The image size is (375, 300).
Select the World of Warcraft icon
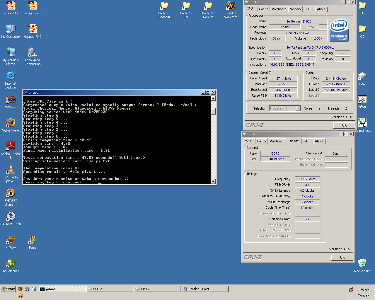(231, 10)
